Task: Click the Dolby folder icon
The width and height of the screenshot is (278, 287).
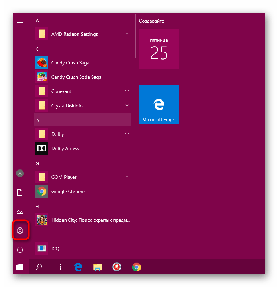Action: [42, 134]
